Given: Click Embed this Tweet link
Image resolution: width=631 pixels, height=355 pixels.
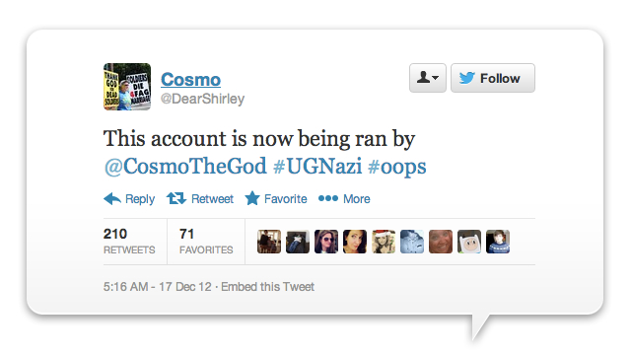Looking at the screenshot, I should pyautogui.click(x=267, y=287).
